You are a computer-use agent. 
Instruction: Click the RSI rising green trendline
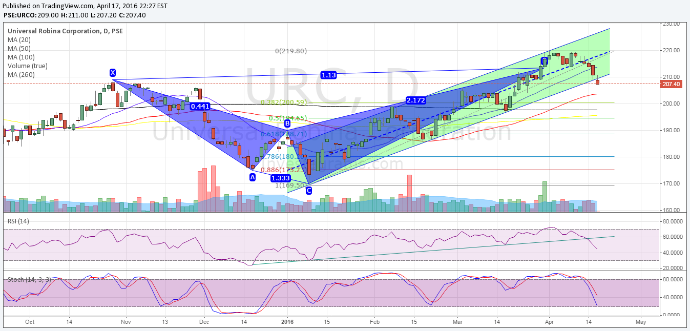(433, 251)
